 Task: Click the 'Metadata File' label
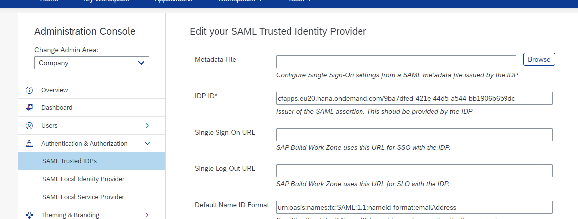pos(216,59)
